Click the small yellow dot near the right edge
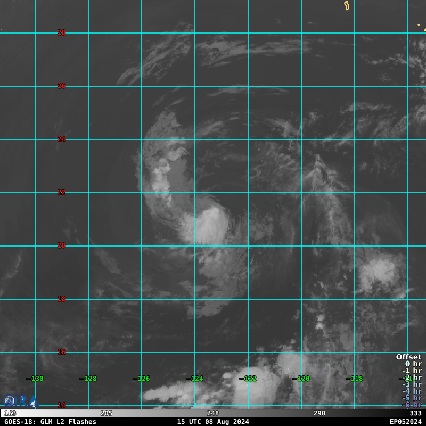This screenshot has height=426, width=426. (419, 24)
